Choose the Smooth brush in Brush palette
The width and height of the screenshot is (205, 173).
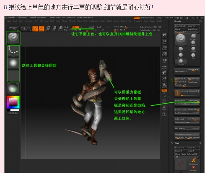(193, 49)
